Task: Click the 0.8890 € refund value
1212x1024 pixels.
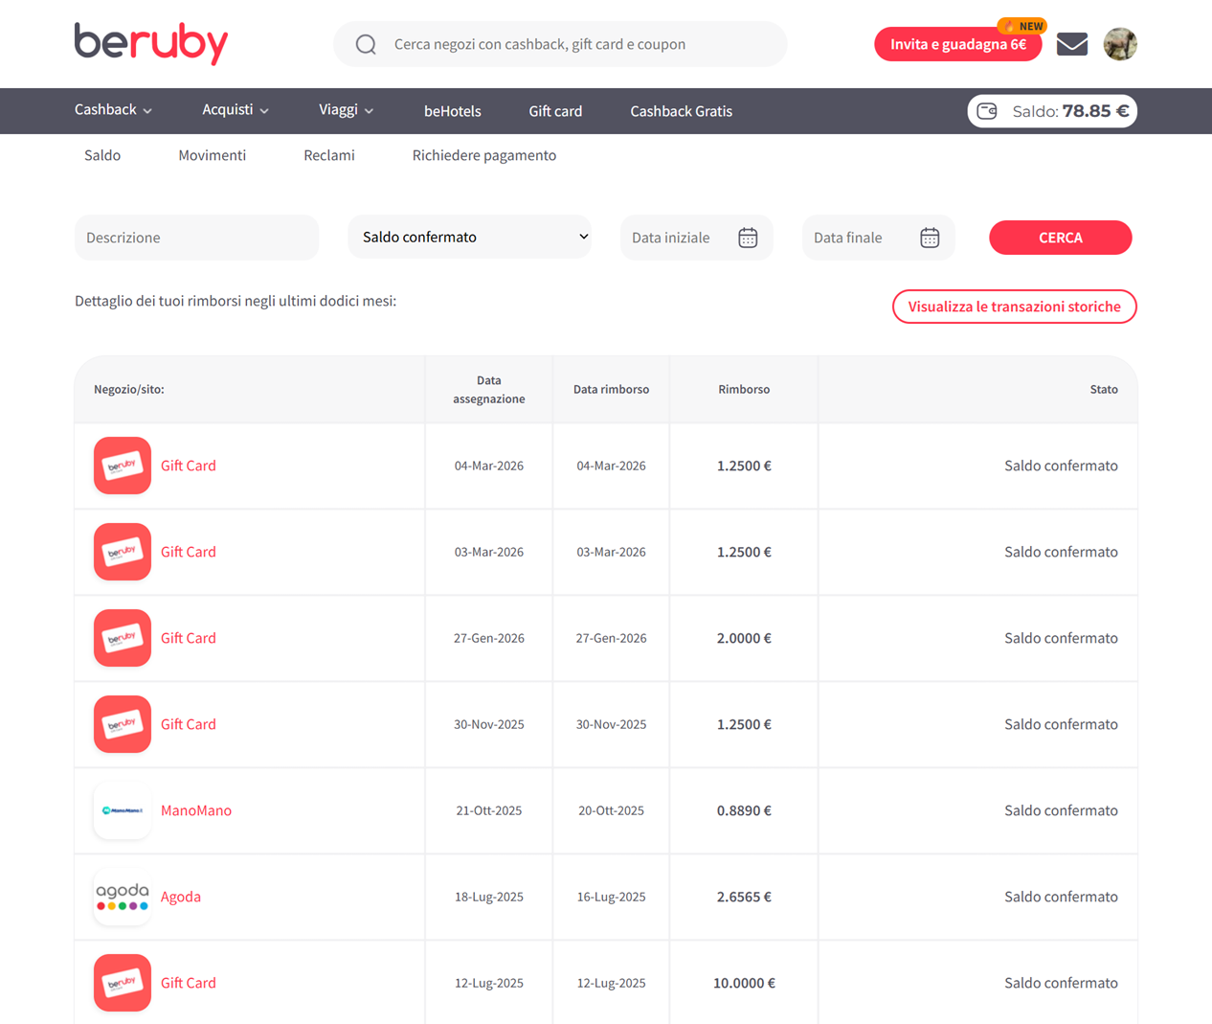Action: [x=744, y=810]
